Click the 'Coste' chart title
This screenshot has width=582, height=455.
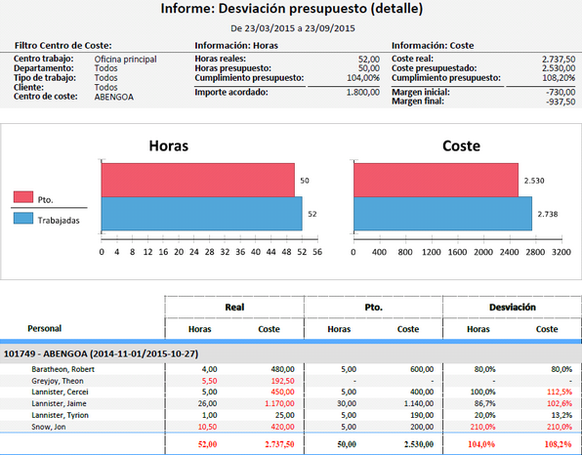[x=461, y=145]
